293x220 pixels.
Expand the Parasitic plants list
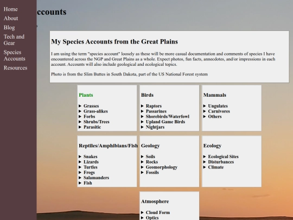90,127
